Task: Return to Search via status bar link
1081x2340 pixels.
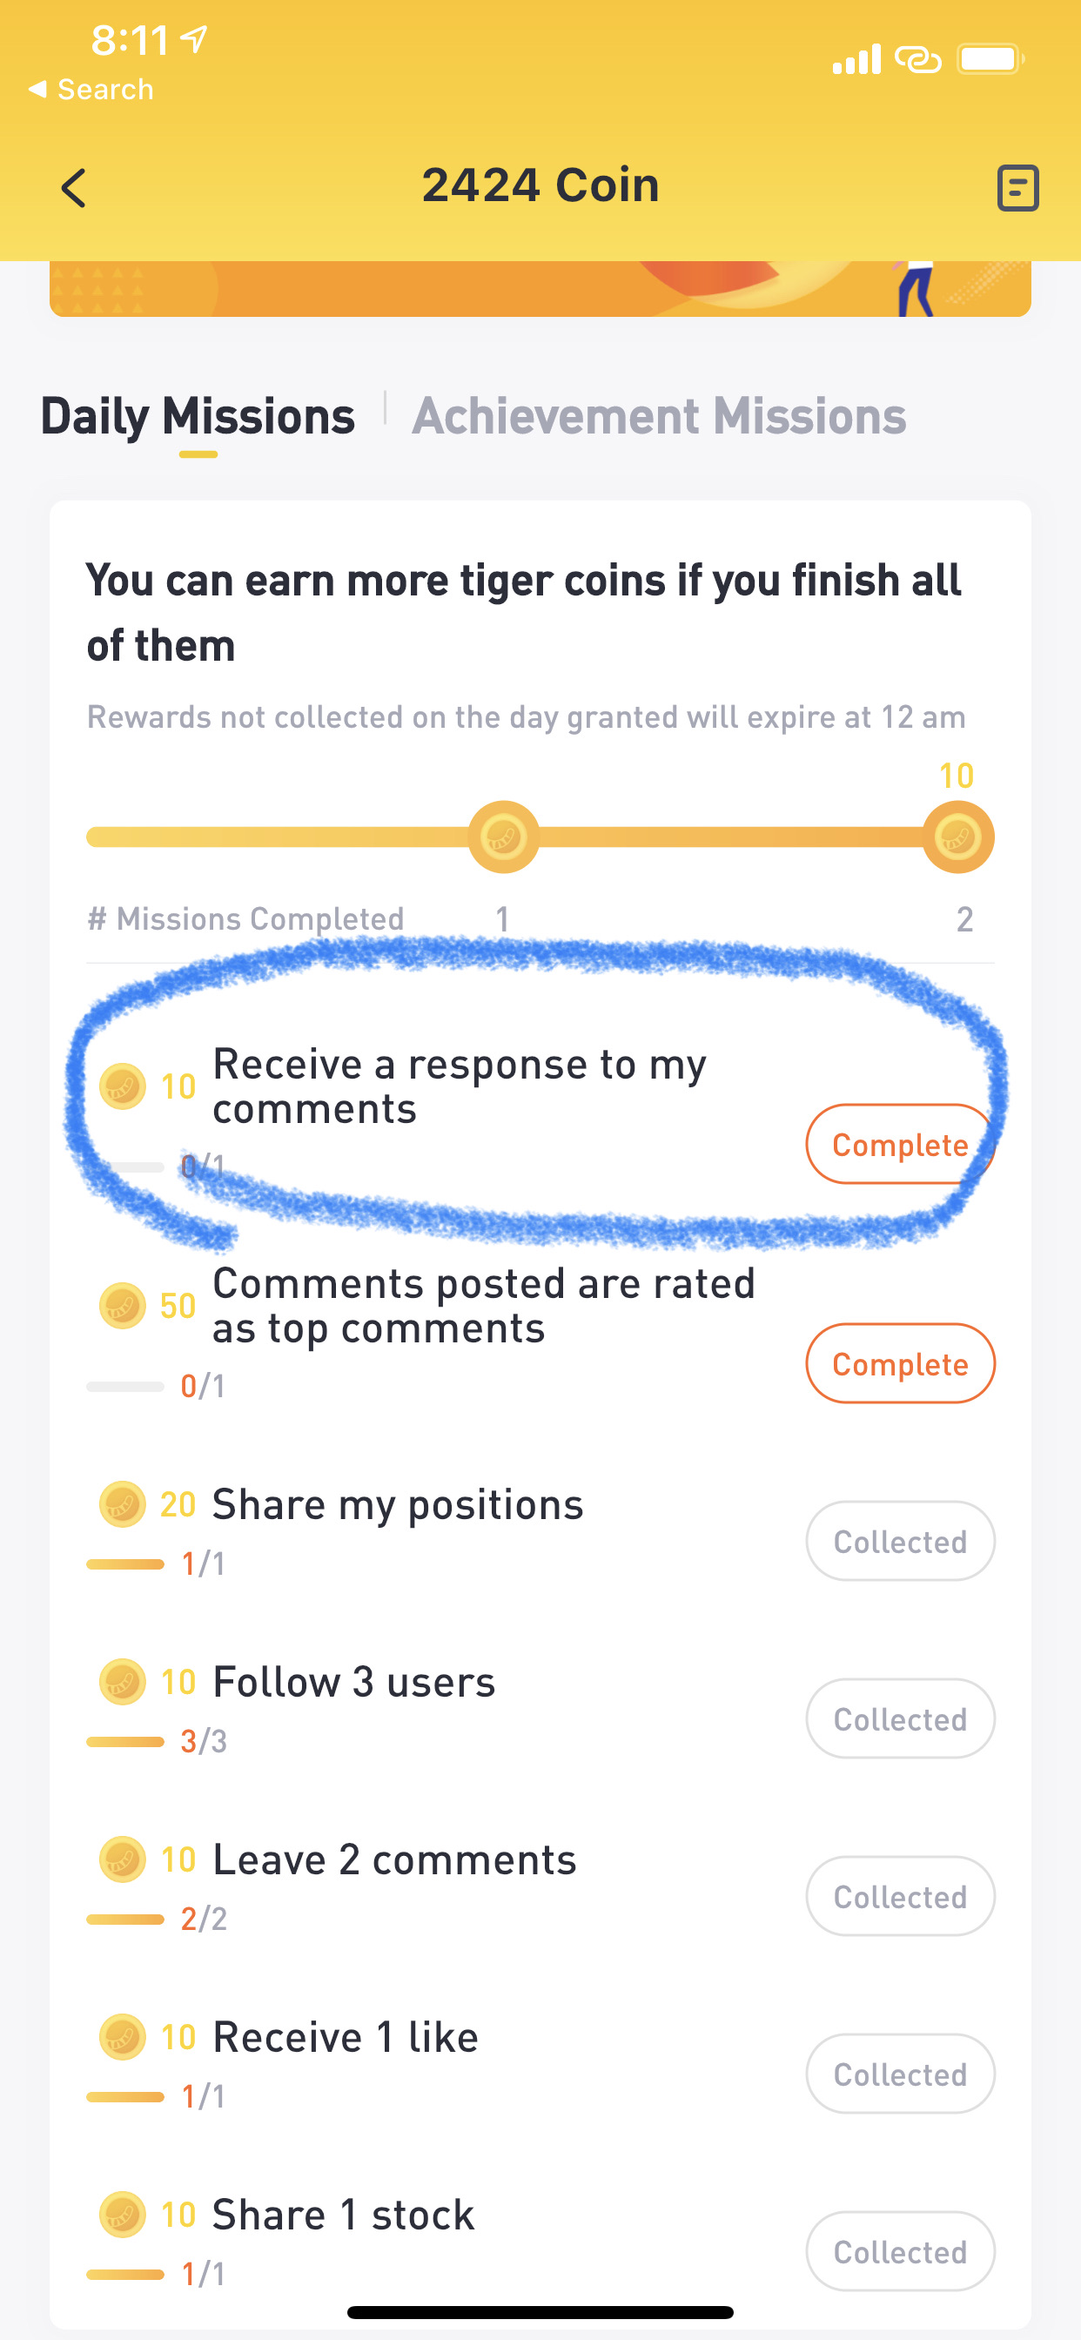Action: [91, 89]
